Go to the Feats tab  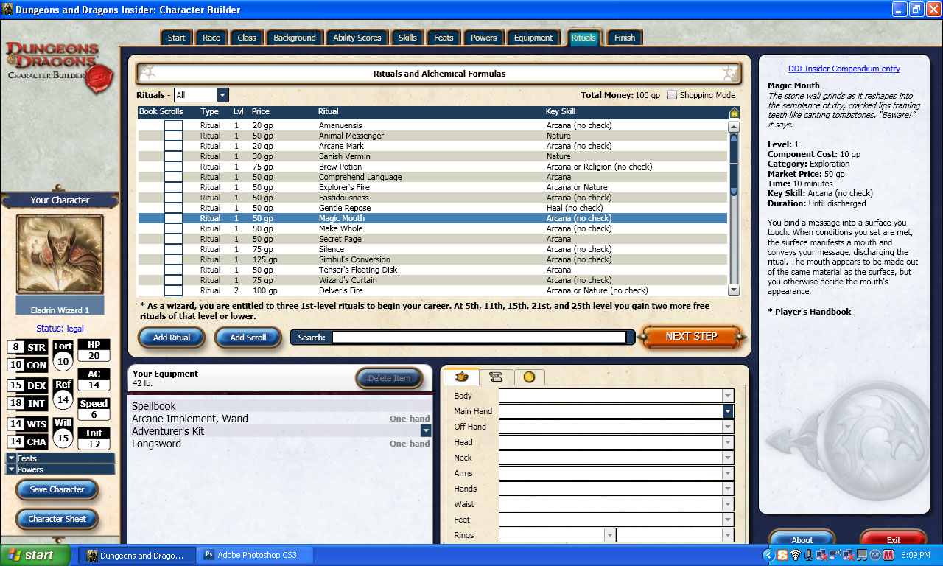click(x=444, y=38)
